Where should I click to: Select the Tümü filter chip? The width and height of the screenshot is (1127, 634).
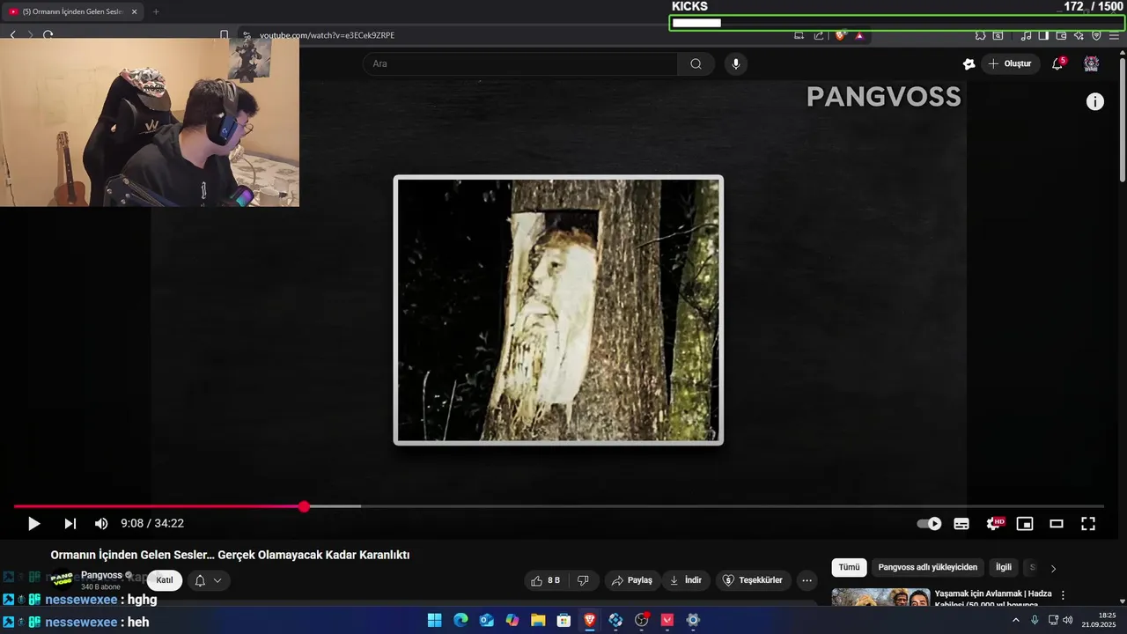pos(849,568)
